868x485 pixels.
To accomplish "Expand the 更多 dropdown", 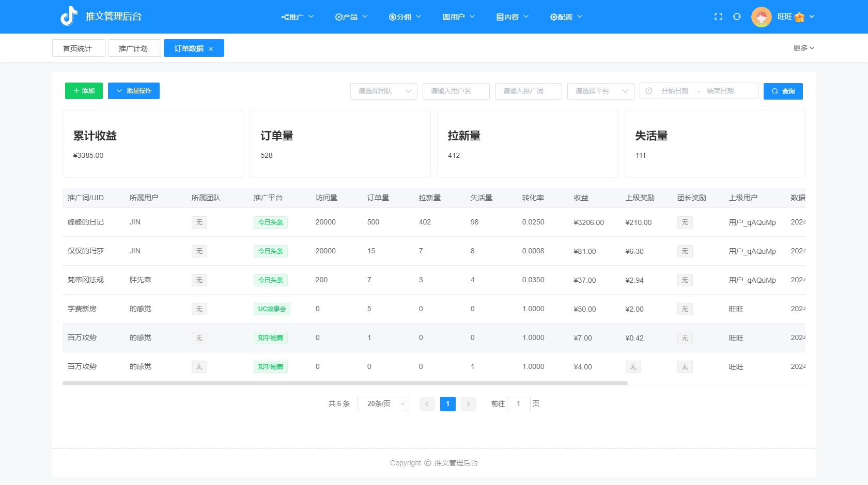I will [803, 48].
